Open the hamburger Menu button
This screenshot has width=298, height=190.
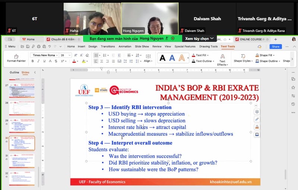[10, 46]
